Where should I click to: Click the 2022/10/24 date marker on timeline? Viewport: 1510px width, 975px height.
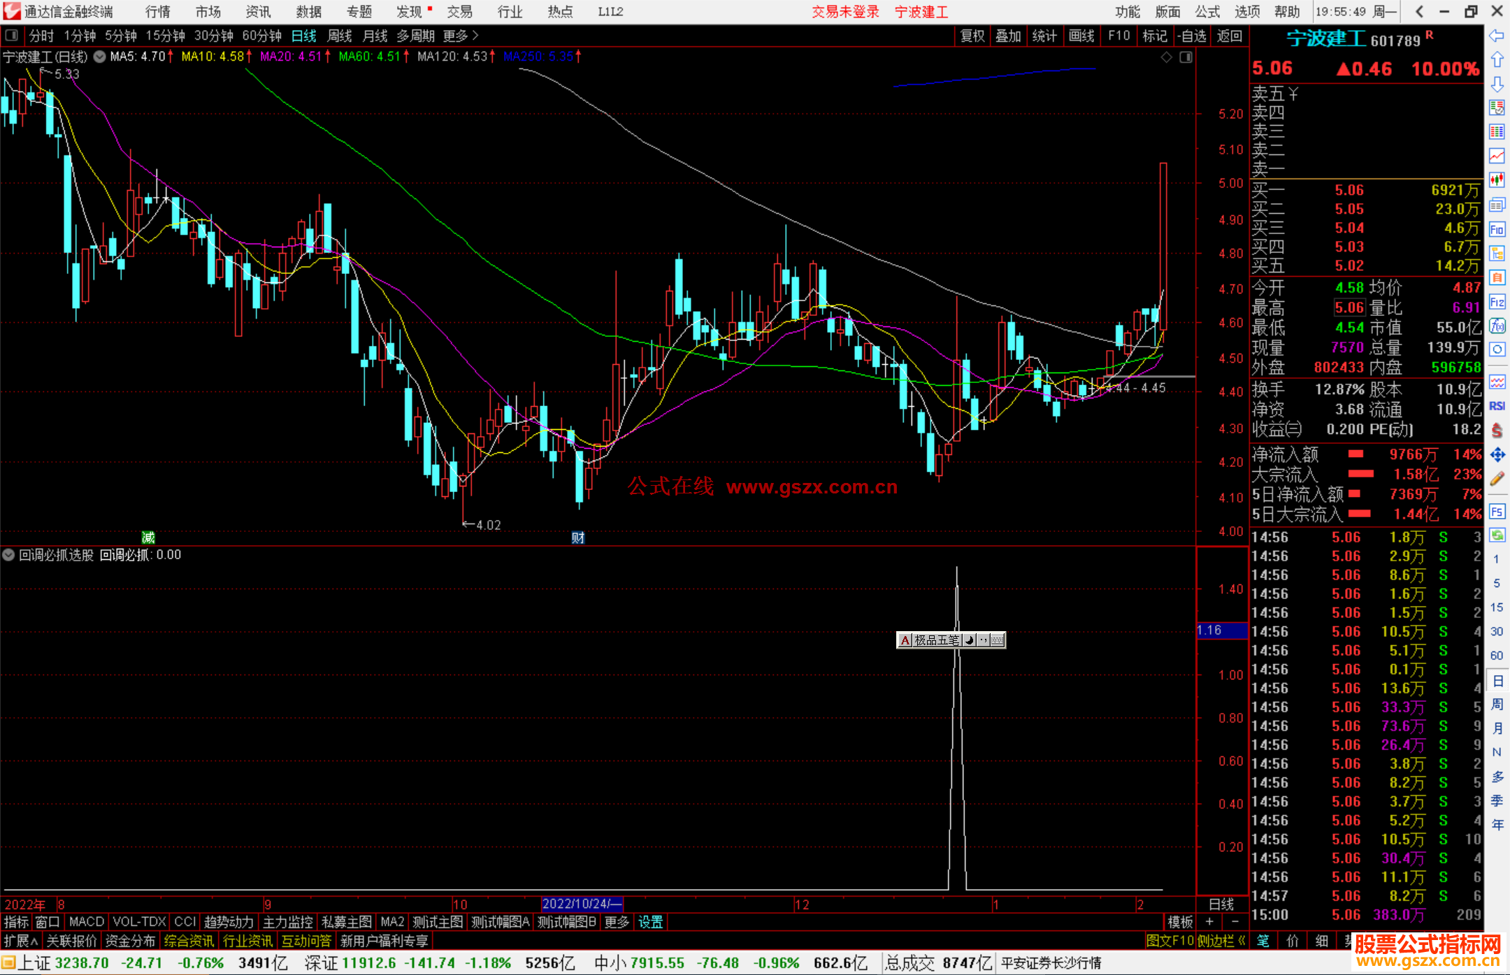click(x=581, y=904)
